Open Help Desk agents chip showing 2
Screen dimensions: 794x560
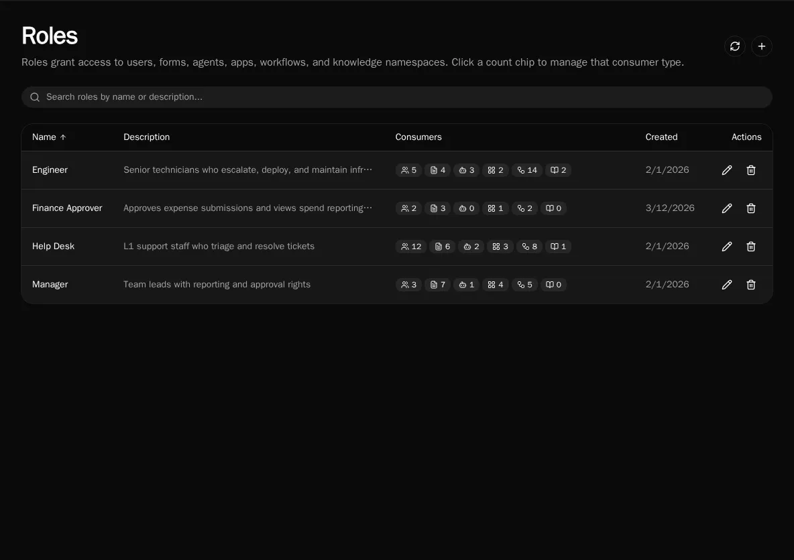click(x=471, y=247)
